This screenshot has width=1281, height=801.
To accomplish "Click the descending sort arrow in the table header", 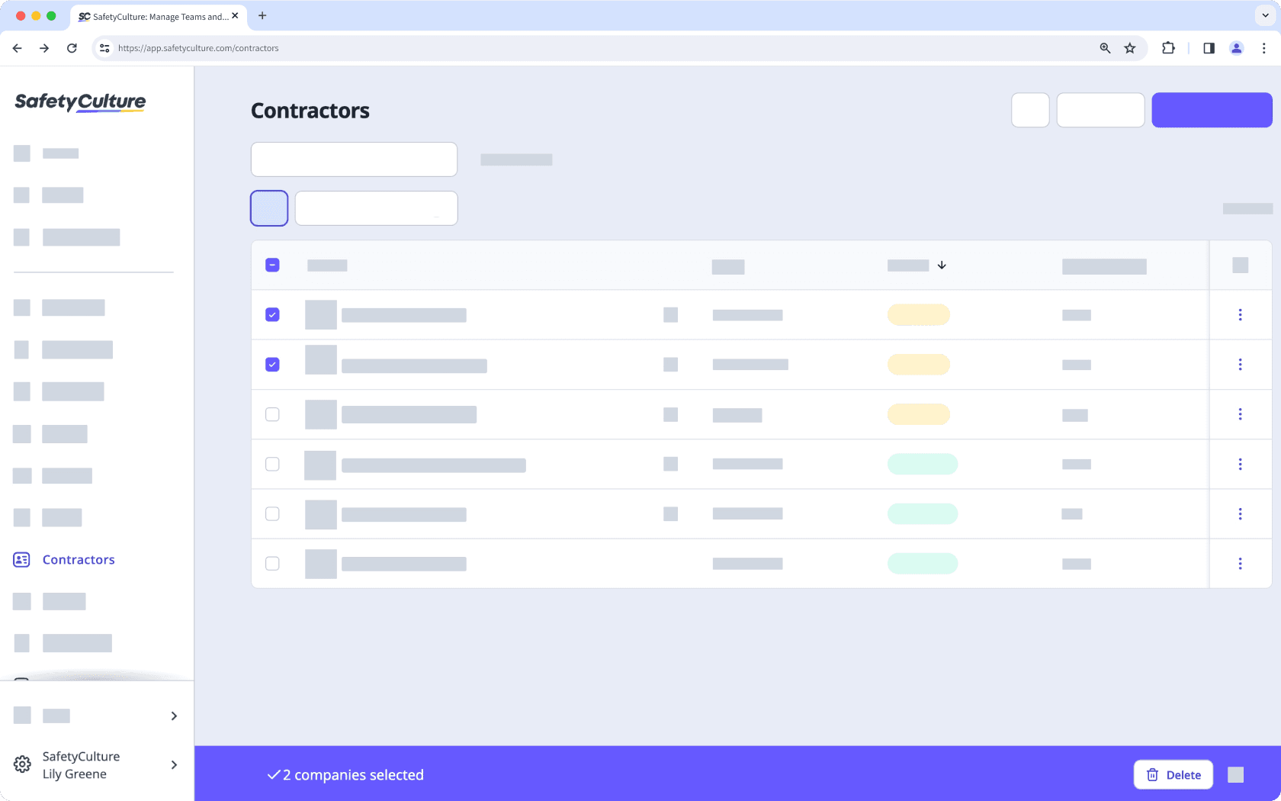I will click(942, 265).
